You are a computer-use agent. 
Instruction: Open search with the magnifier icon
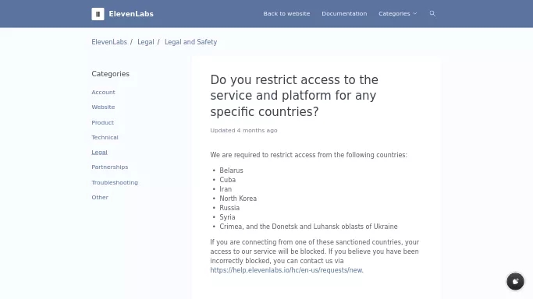click(x=432, y=13)
